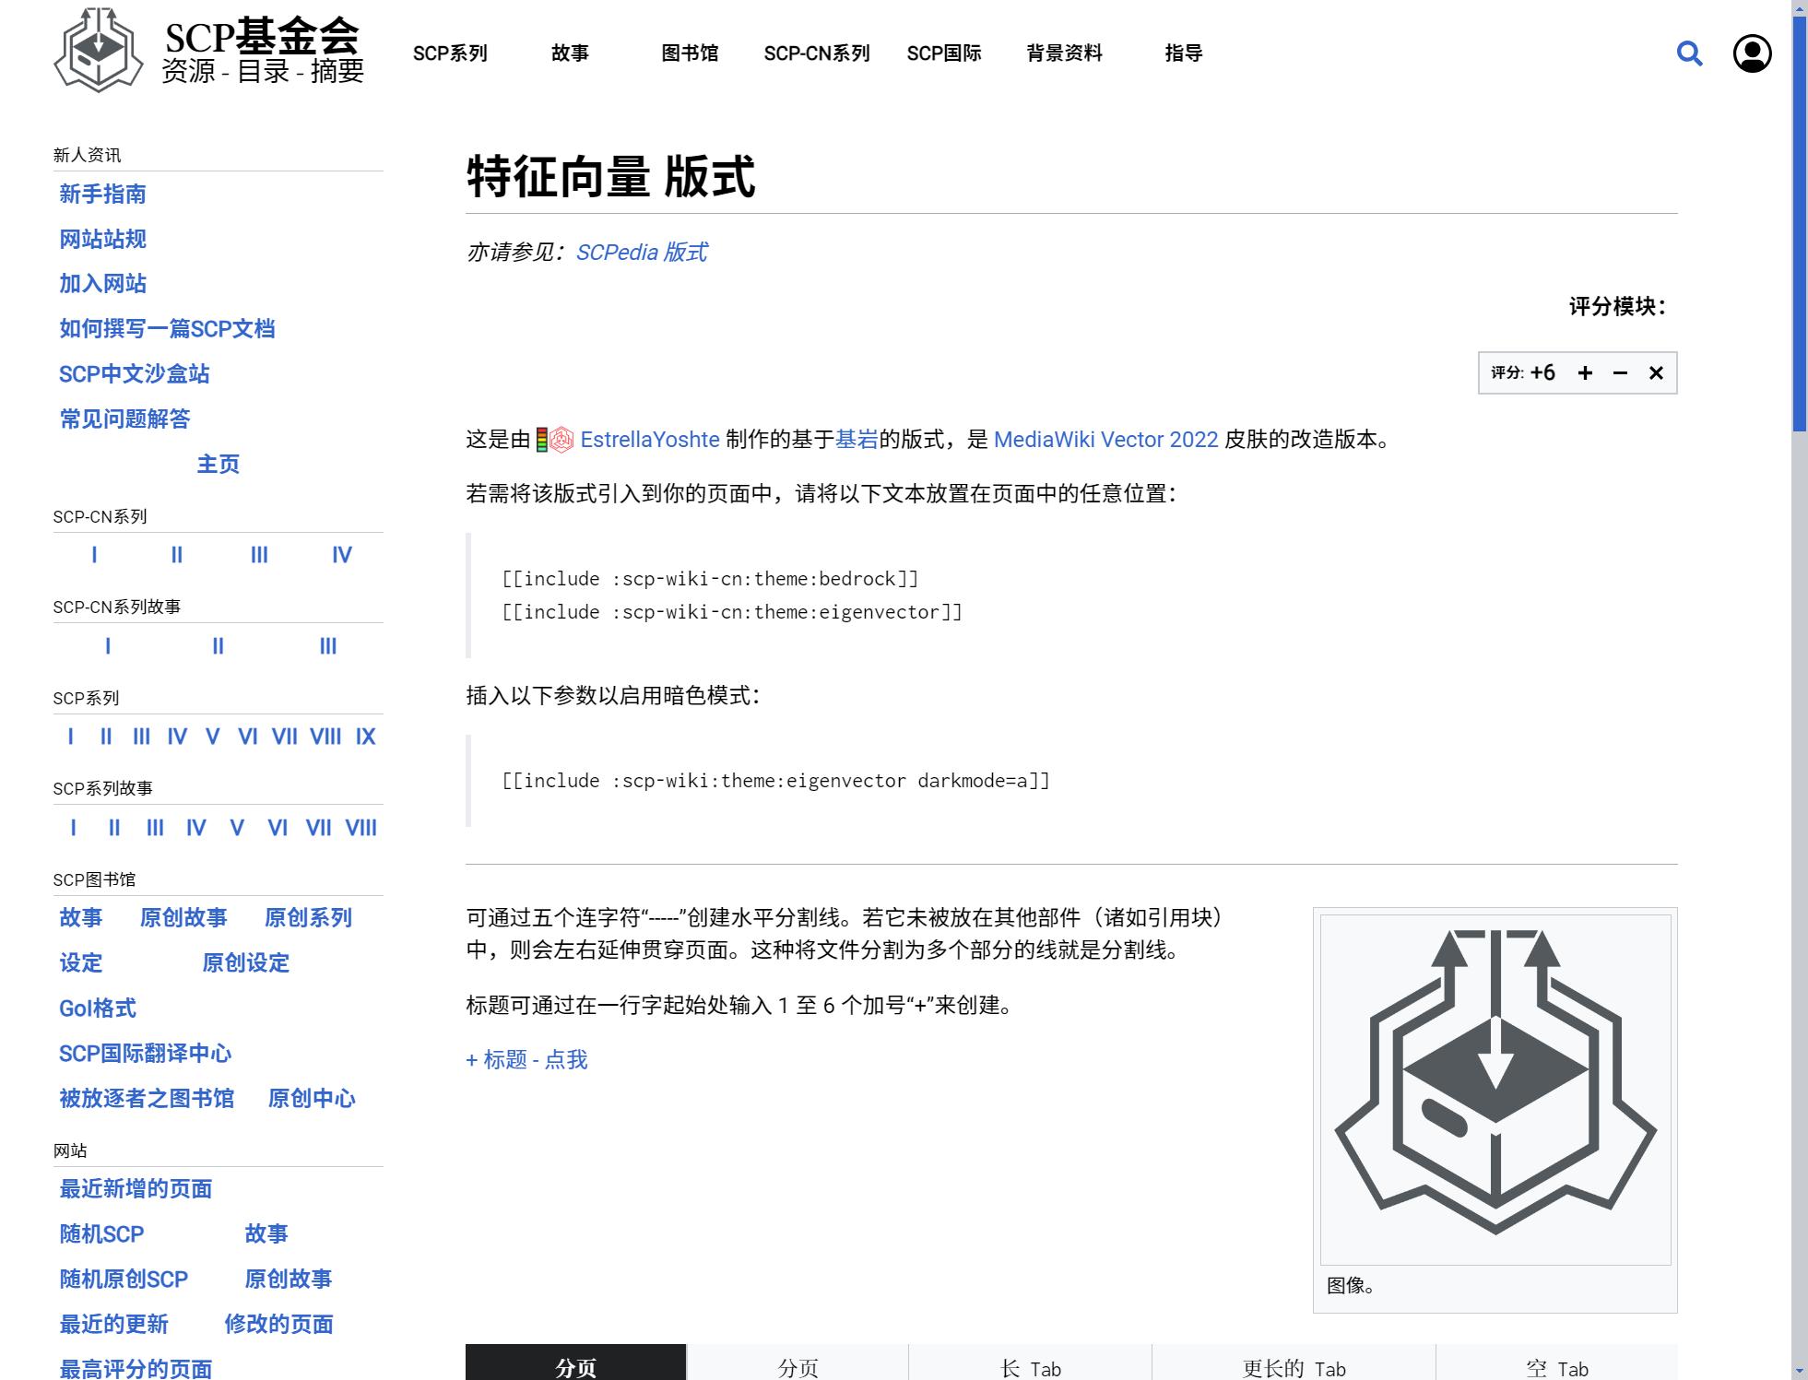Open the 指导 navigation menu

[1184, 53]
